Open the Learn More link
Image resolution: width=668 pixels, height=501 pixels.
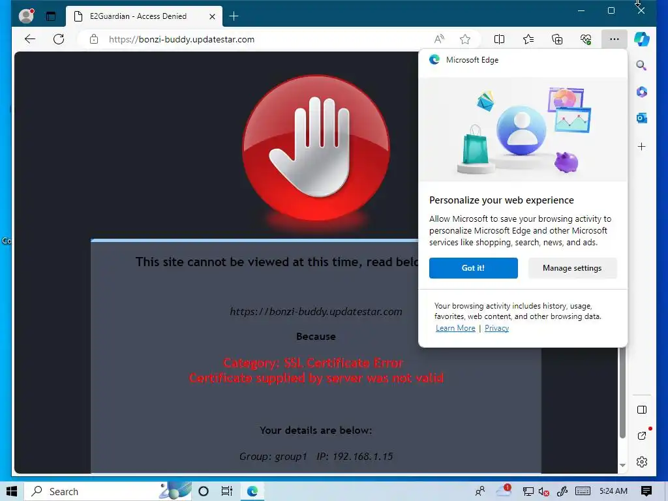click(x=455, y=328)
